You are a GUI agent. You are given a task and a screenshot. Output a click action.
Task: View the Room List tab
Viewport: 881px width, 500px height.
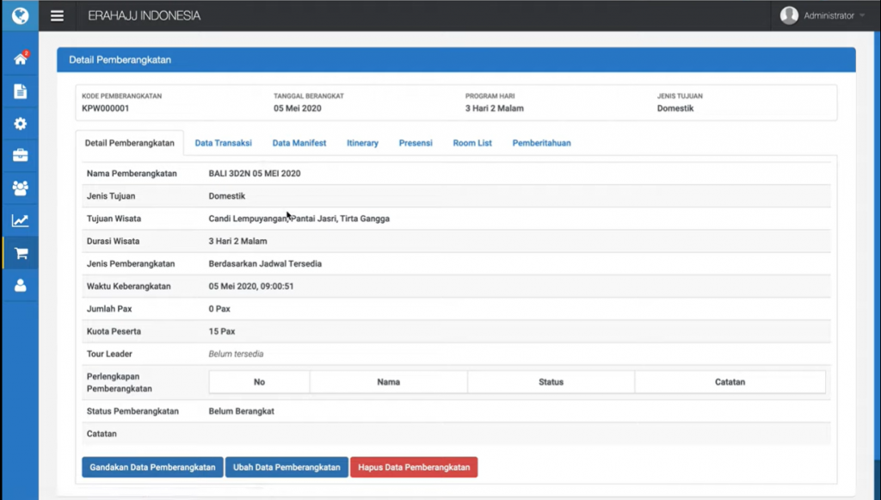point(472,143)
